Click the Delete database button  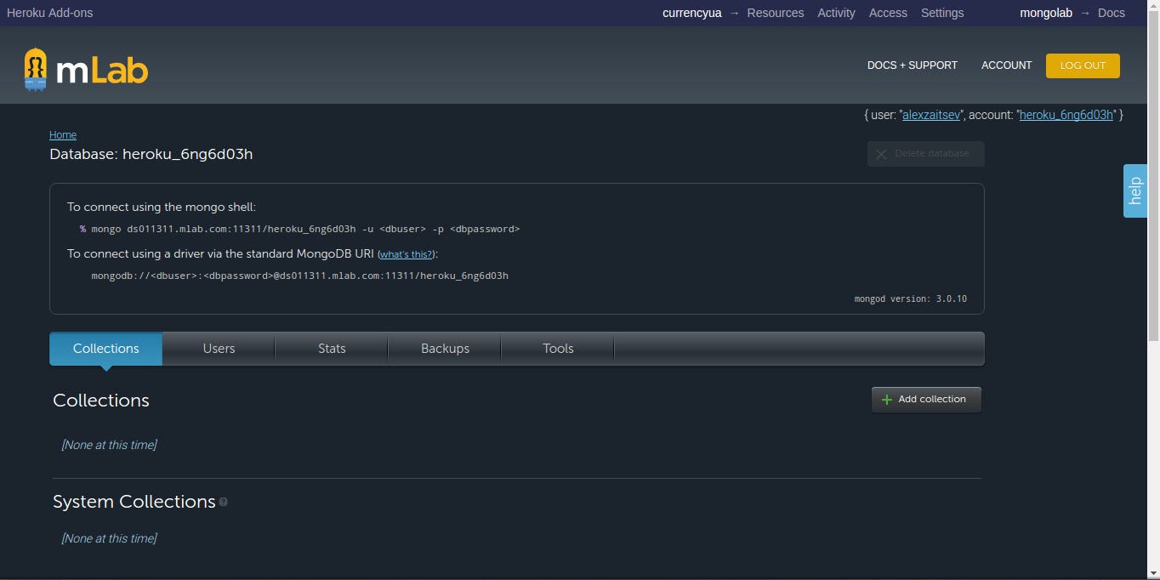coord(926,154)
